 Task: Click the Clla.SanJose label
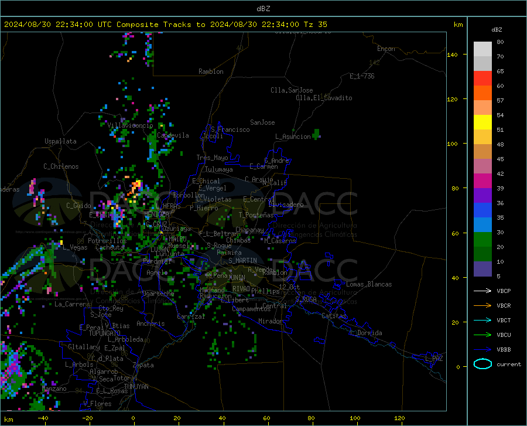(x=292, y=90)
